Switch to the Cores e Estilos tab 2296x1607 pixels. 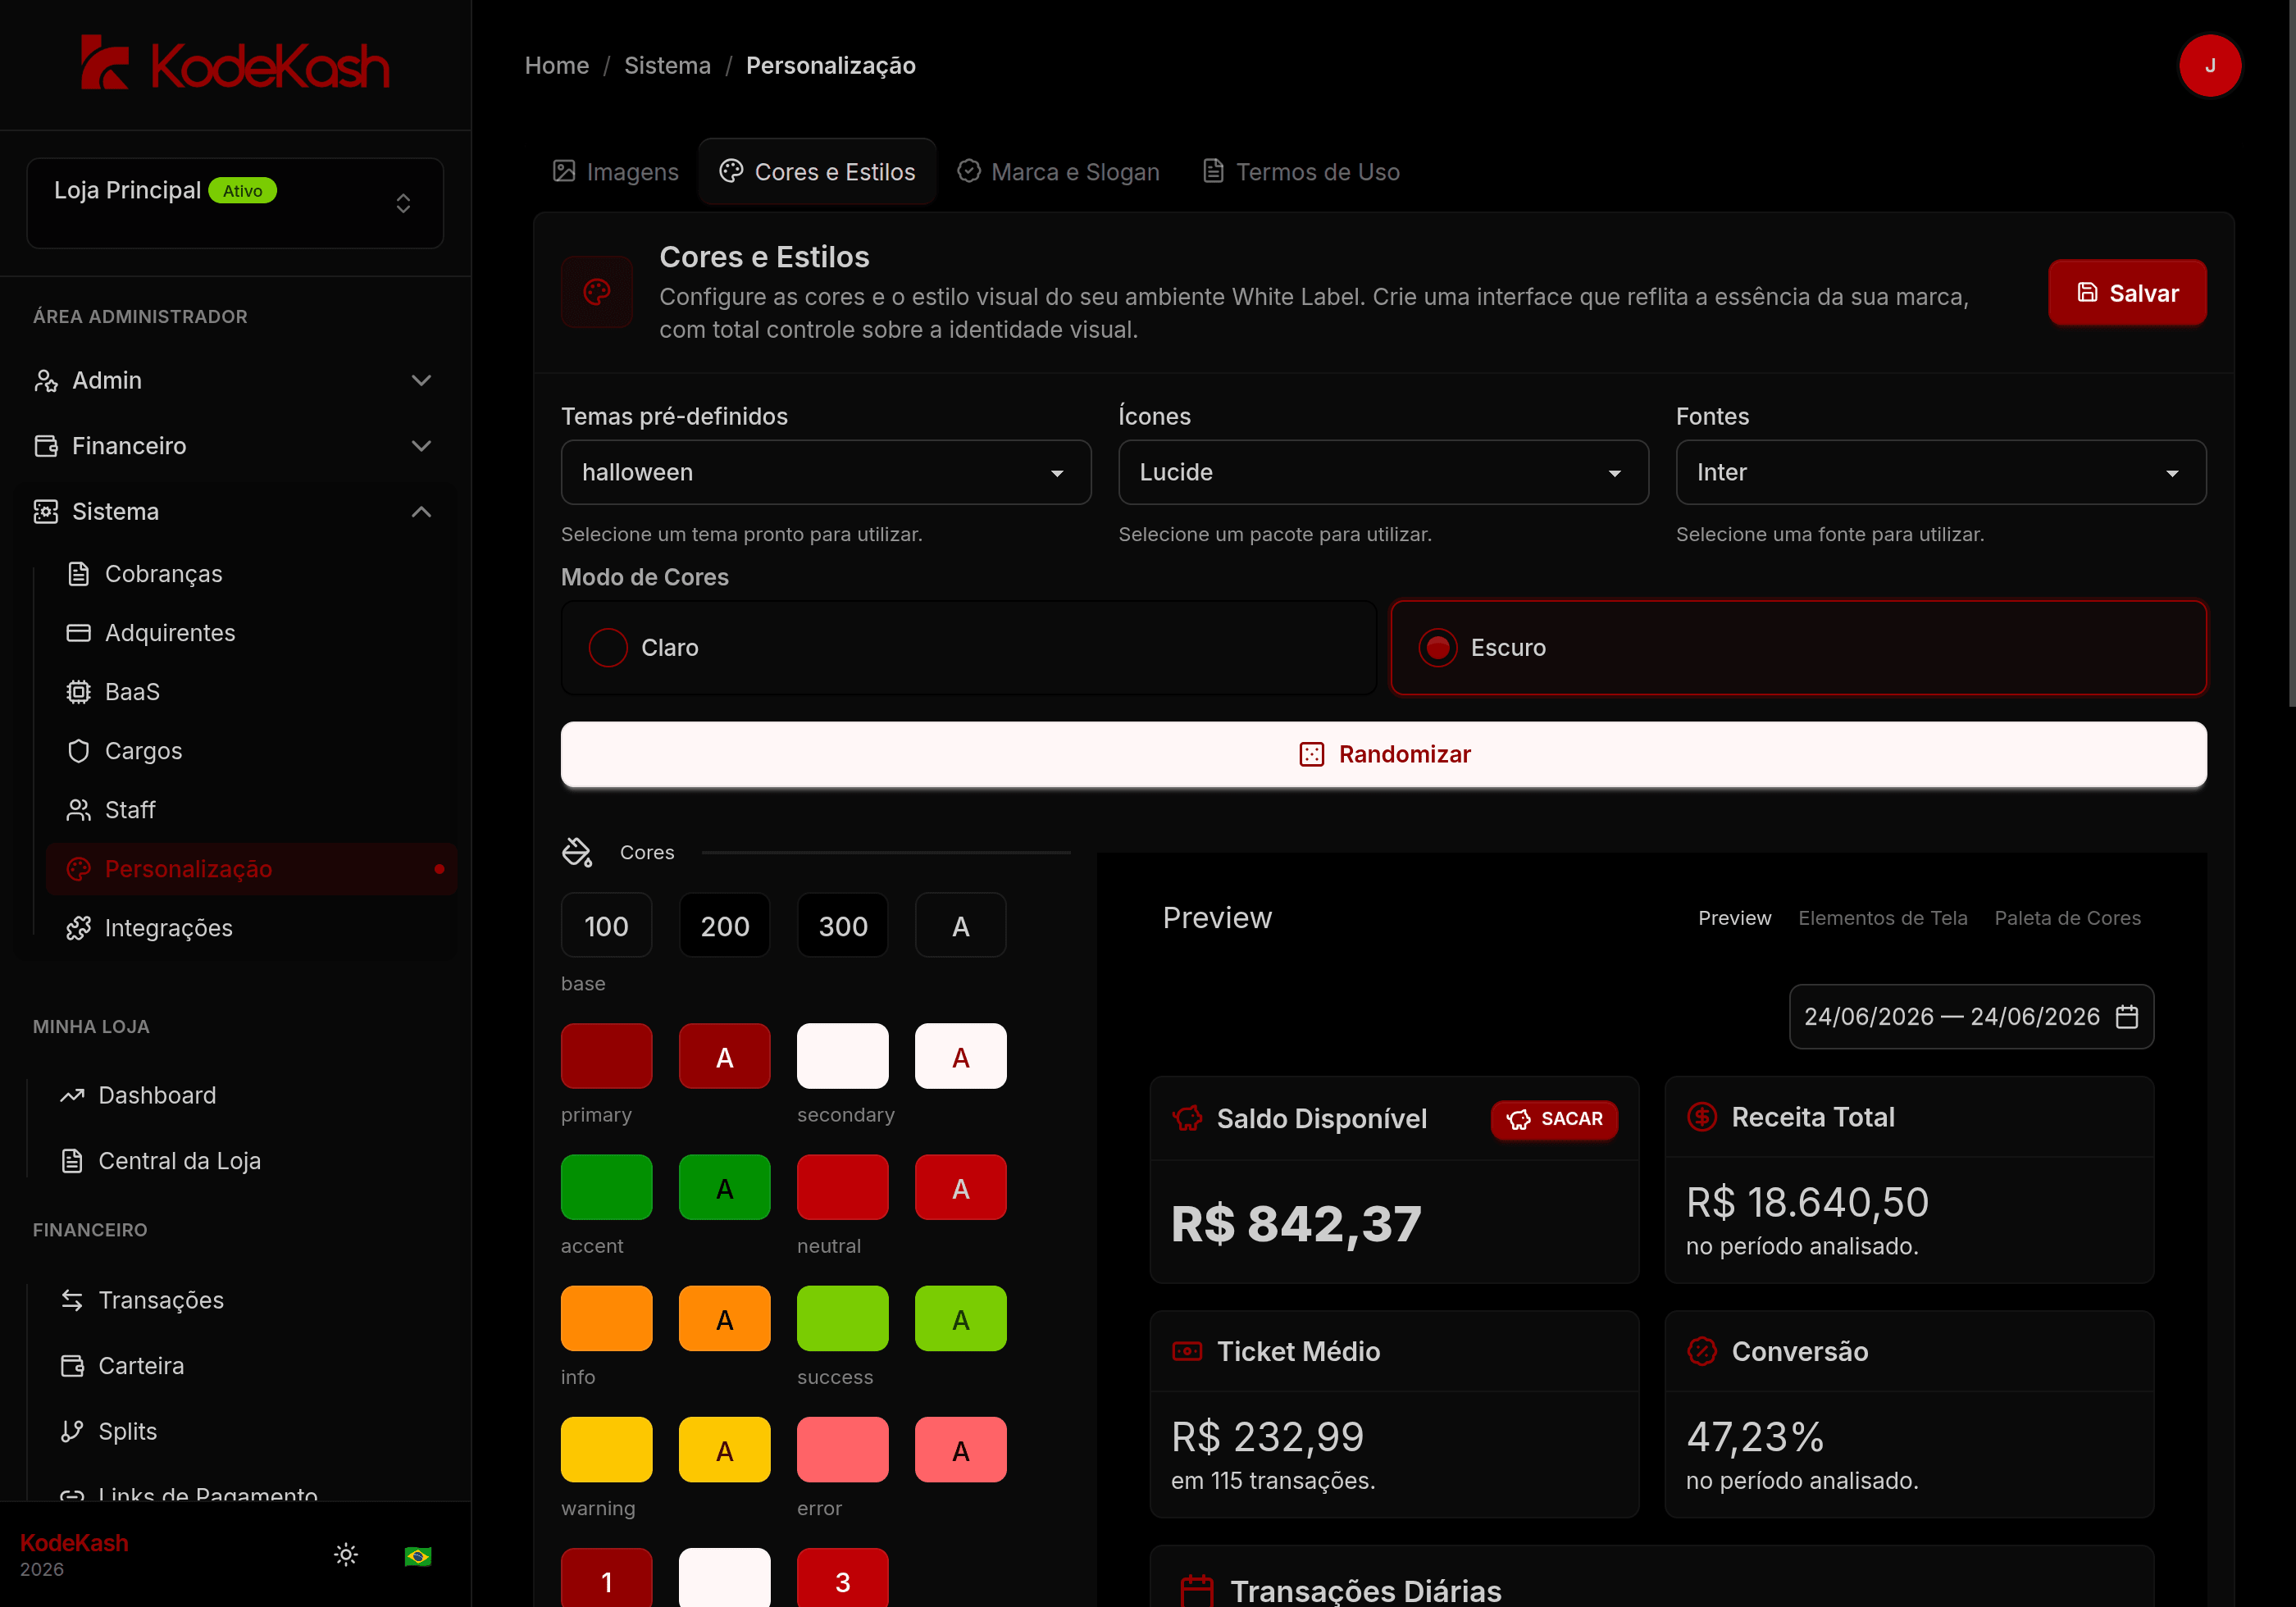[817, 172]
